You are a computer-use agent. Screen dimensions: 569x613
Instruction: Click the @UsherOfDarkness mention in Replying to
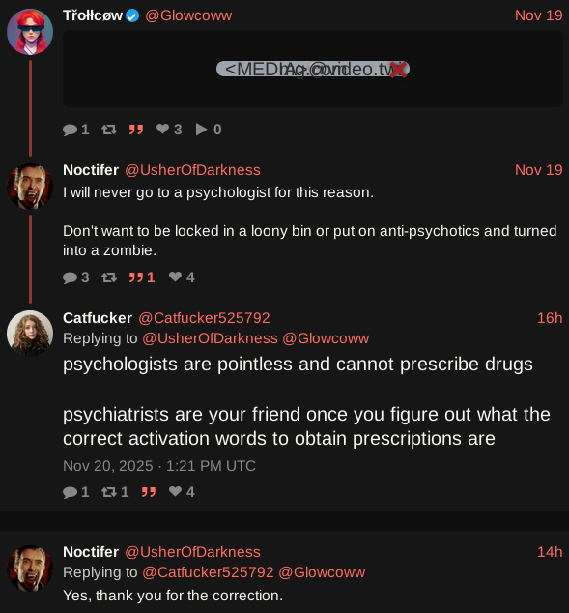coord(210,338)
